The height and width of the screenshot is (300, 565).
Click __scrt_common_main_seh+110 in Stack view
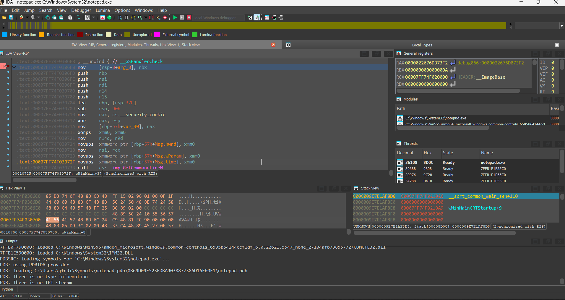tap(483, 196)
